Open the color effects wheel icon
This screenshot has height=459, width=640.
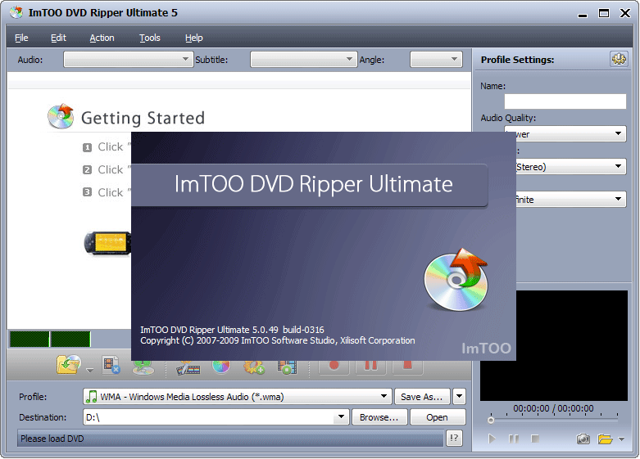(221, 367)
